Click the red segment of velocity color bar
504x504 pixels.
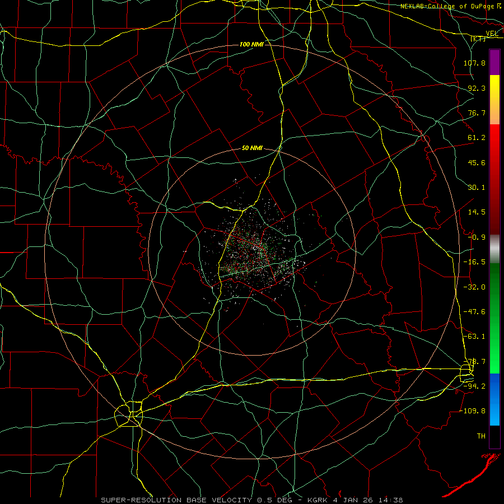[x=494, y=179]
